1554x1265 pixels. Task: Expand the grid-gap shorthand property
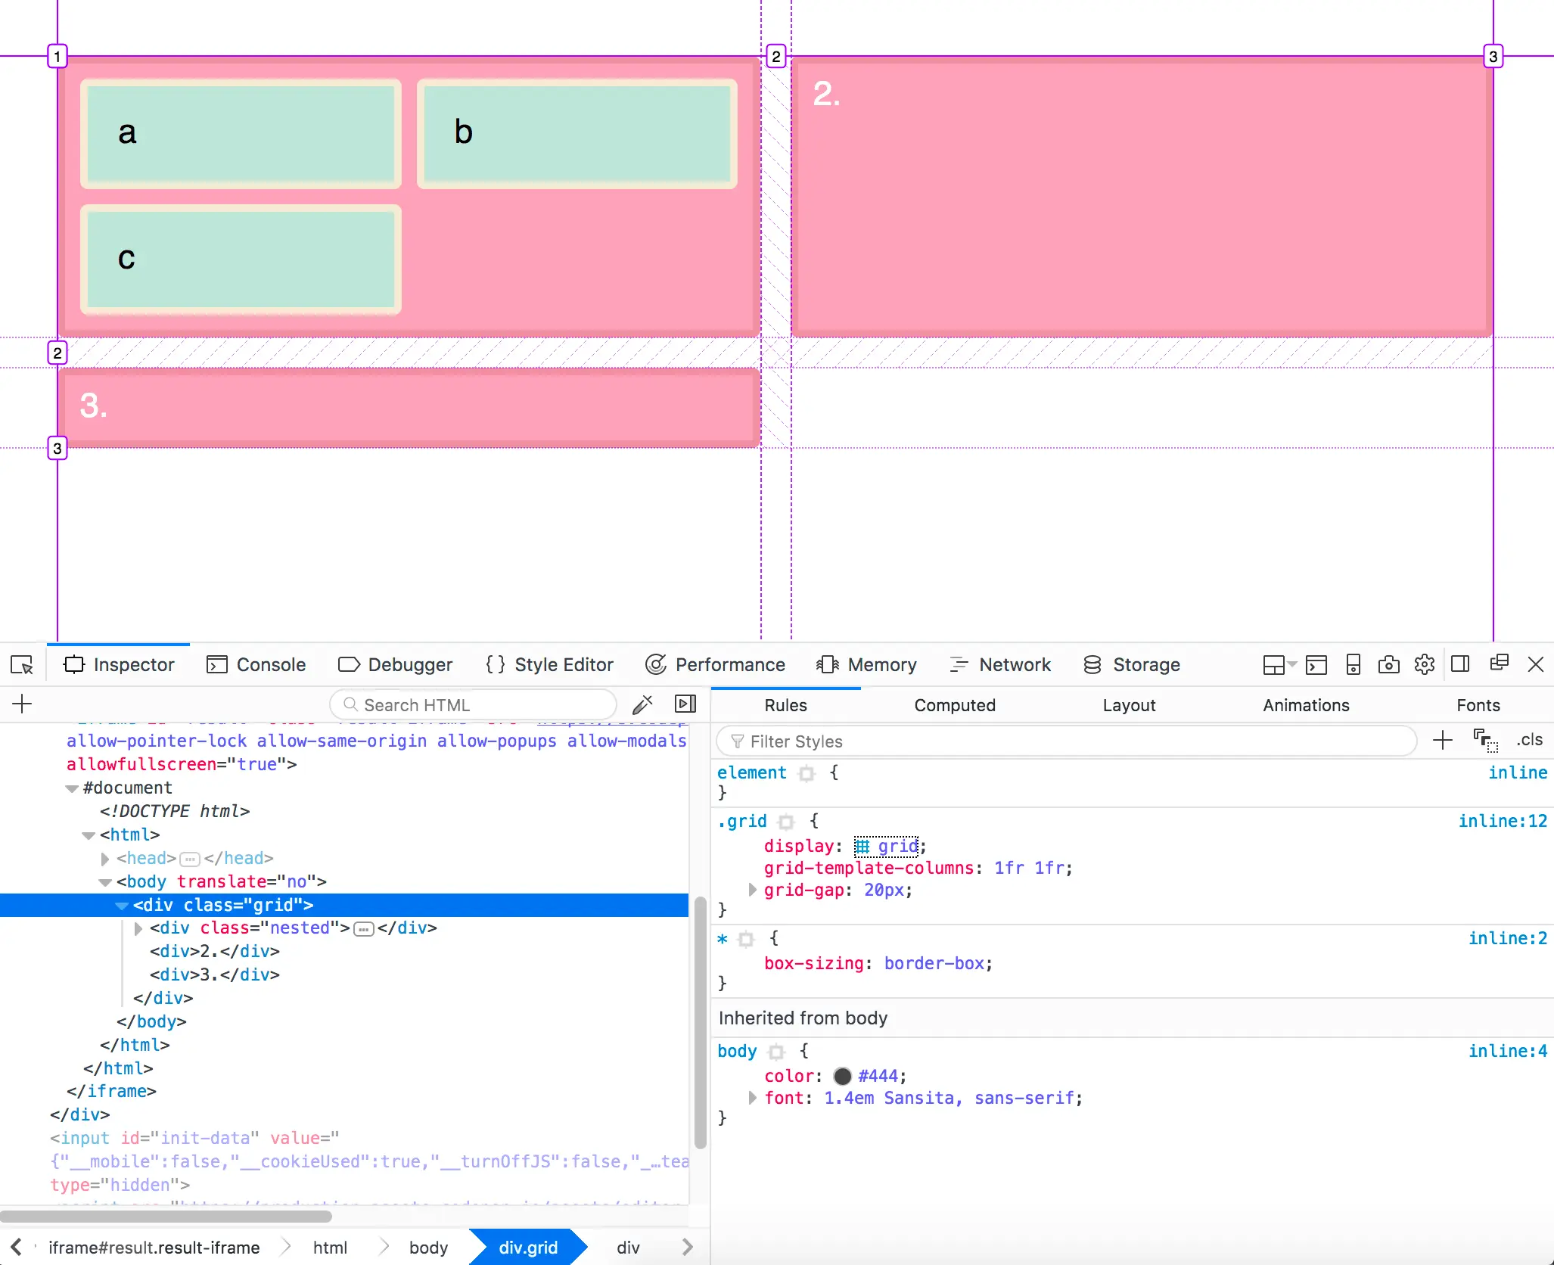(752, 890)
